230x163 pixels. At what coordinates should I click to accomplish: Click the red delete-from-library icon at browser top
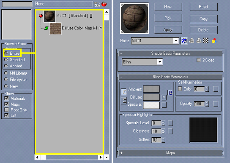[x=104, y=4]
